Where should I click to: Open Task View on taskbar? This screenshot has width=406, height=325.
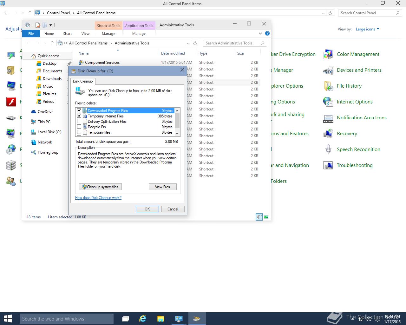click(x=126, y=319)
